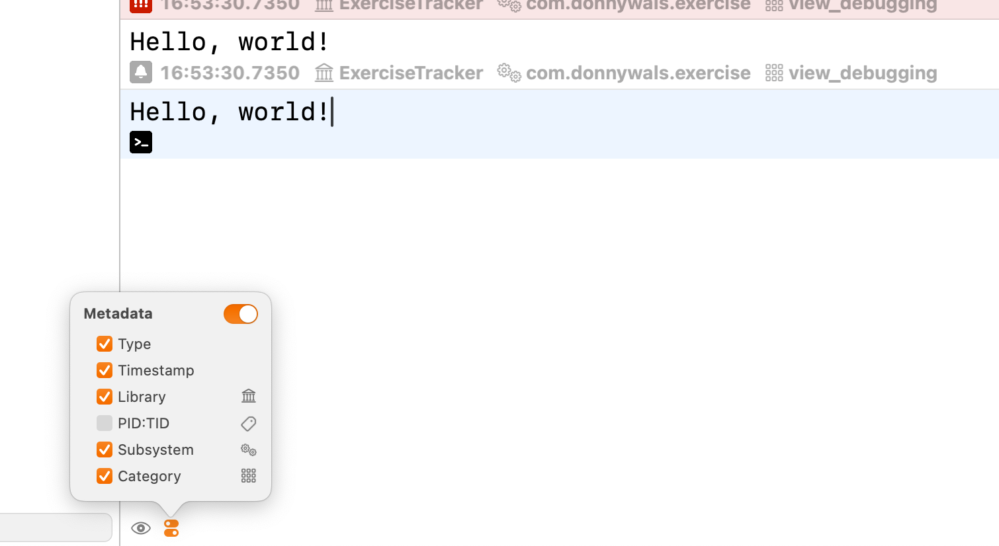Viewport: 999px width, 546px height.
Task: Uncheck the Subsystem metadata checkbox
Action: click(105, 449)
